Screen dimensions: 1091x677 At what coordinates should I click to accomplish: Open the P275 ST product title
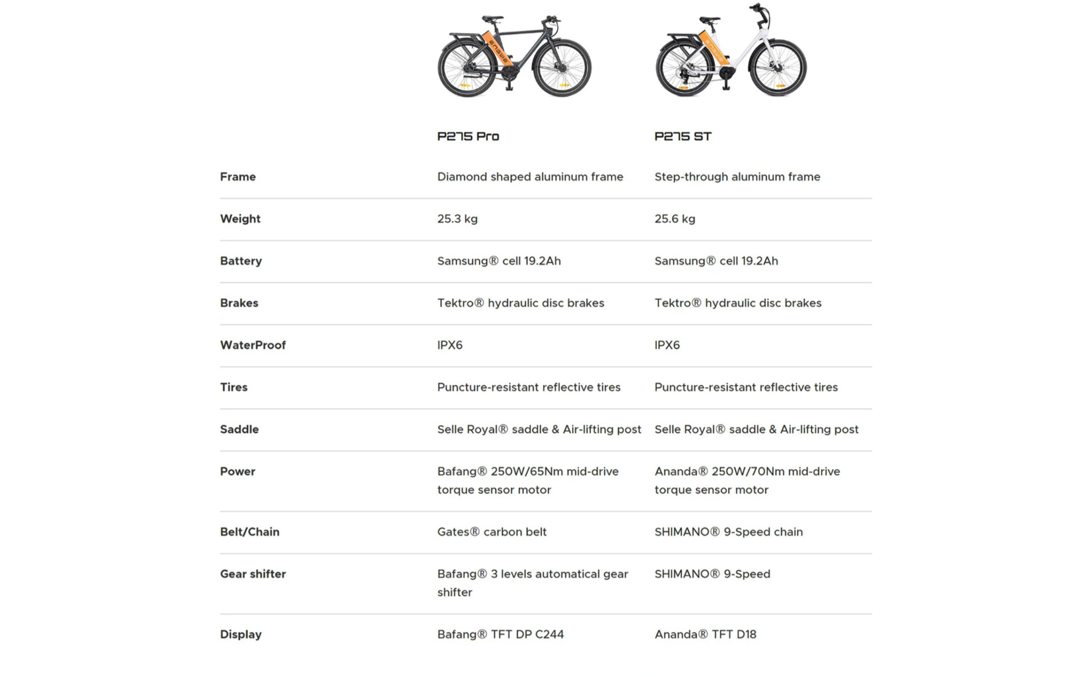coord(683,136)
